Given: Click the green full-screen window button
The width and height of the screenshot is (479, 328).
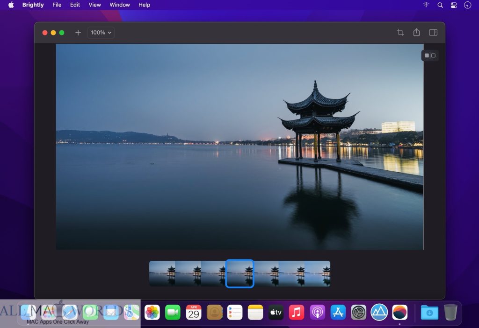Looking at the screenshot, I should click(62, 33).
